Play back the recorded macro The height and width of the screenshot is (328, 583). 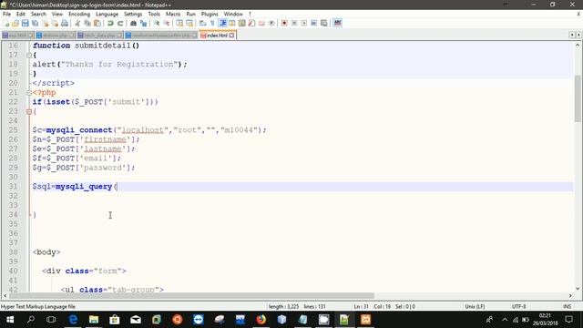[x=303, y=23]
